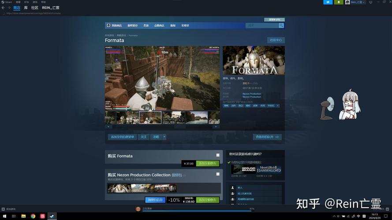The width and height of the screenshot is (392, 220).
Task: Switch to the 社区 (Community) tab
Action: pyautogui.click(x=35, y=8)
